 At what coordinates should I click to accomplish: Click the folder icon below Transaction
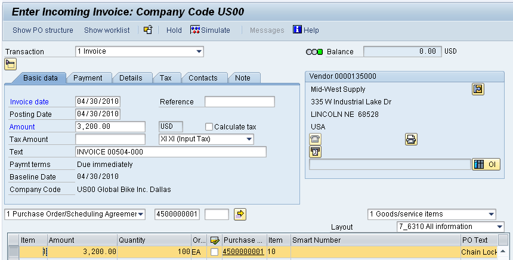coord(11,64)
